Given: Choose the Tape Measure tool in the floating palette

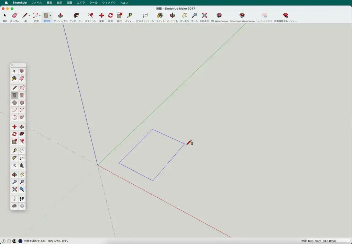Looking at the screenshot, I should click(x=14, y=151).
